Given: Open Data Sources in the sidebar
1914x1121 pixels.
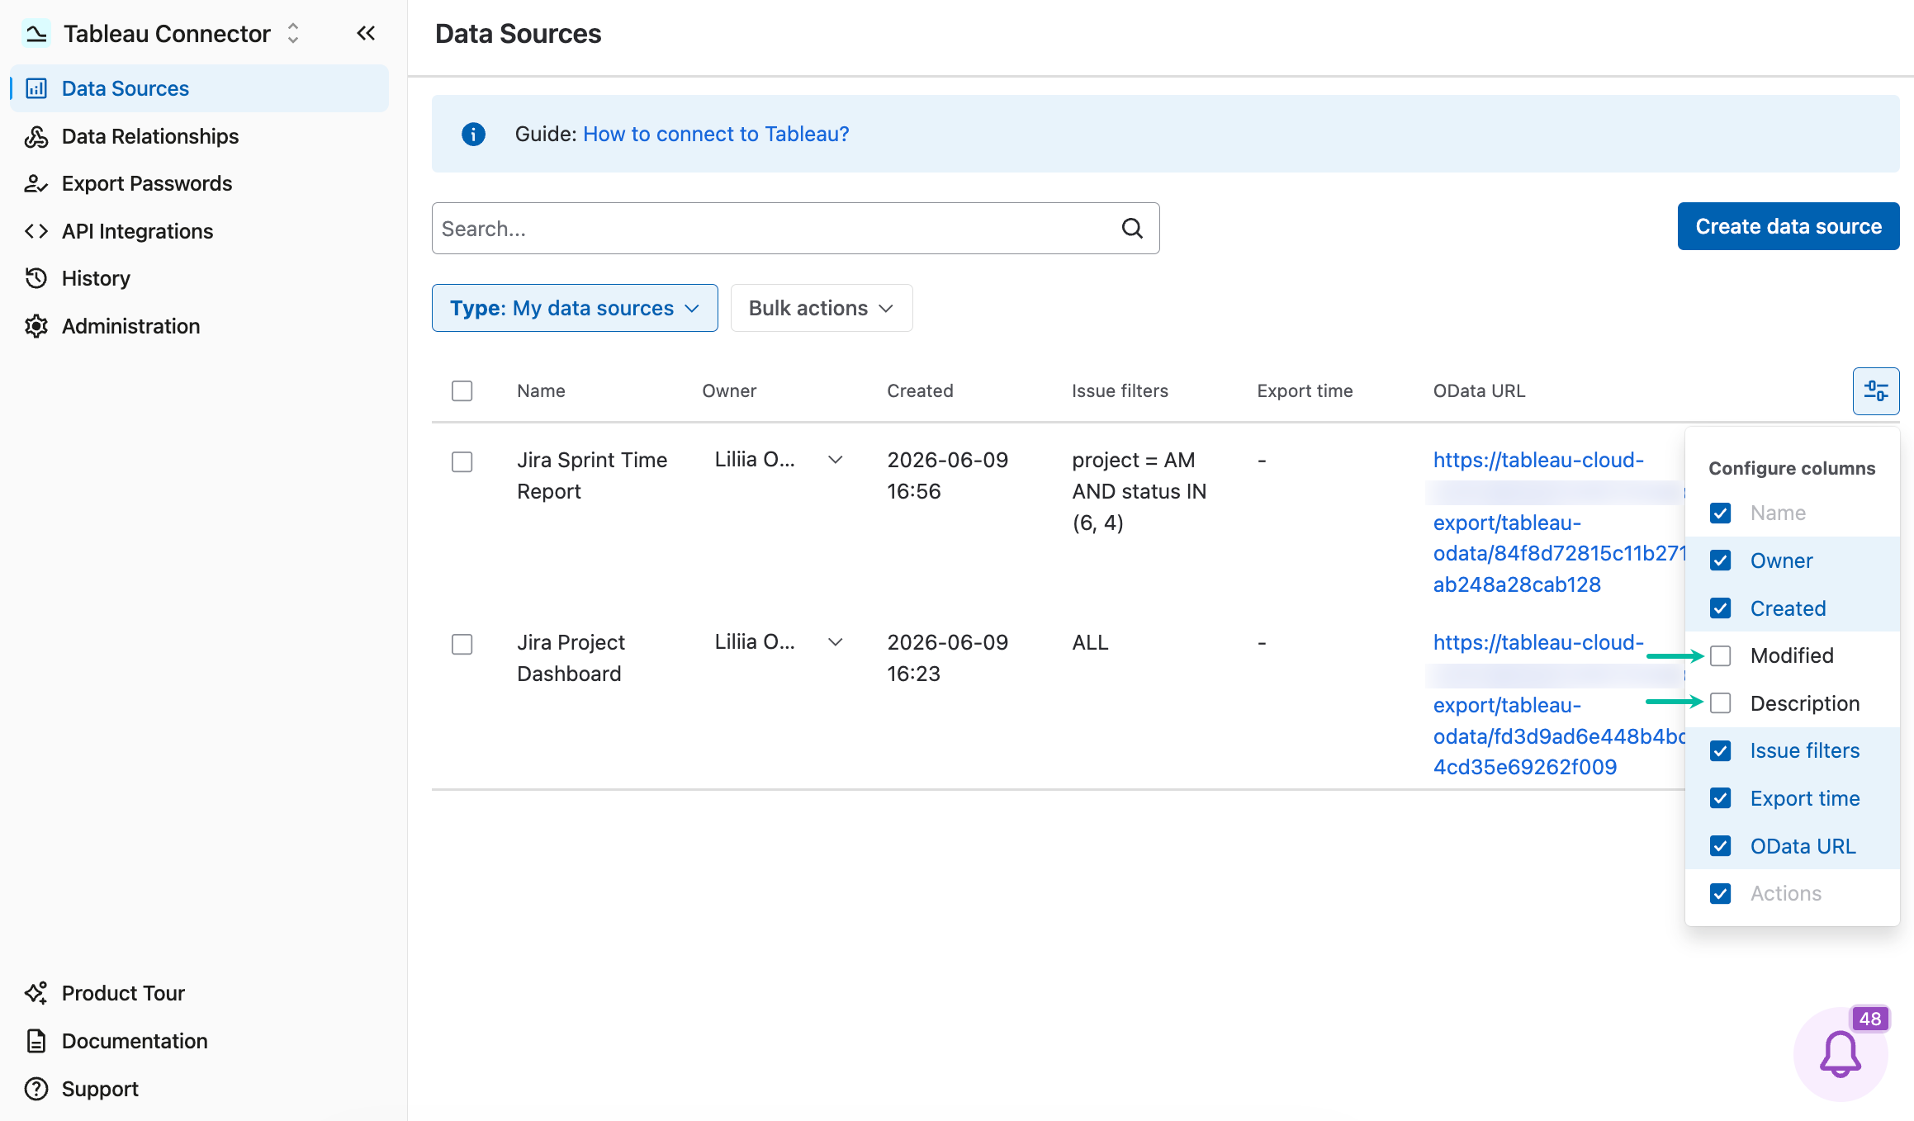Looking at the screenshot, I should 199,88.
